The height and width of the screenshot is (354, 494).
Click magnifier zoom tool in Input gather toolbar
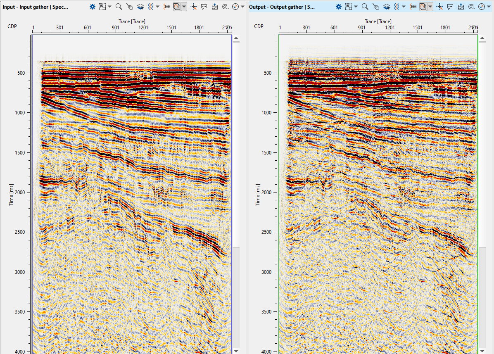coord(119,7)
